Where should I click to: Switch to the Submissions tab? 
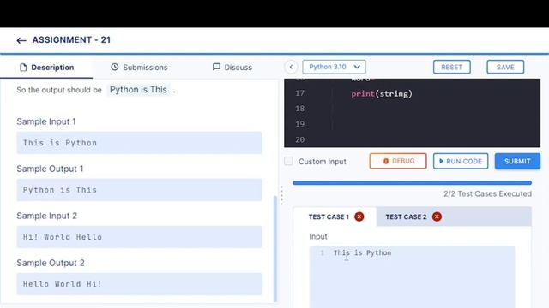(x=139, y=67)
